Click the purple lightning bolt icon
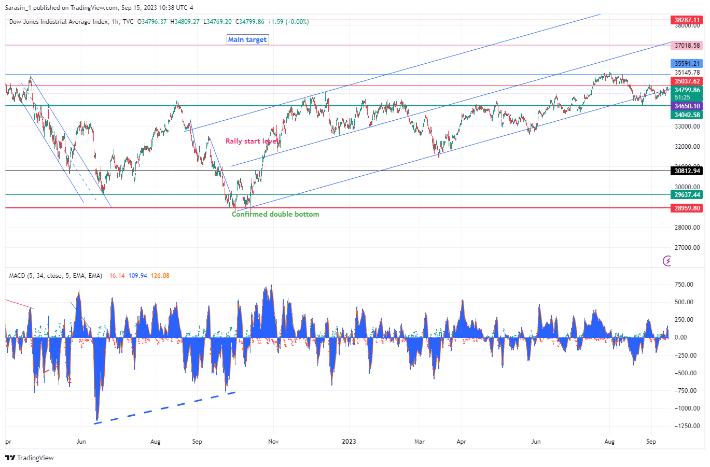710x467 pixels. point(667,261)
